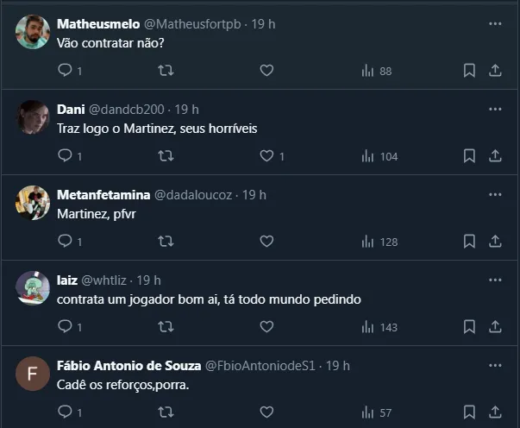Like the Metanfetamina tweet
This screenshot has width=520, height=428.
267,242
